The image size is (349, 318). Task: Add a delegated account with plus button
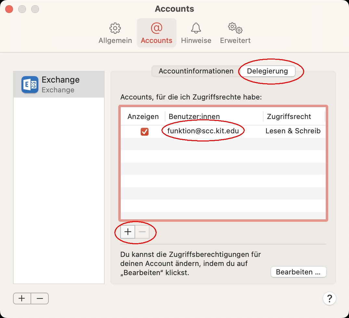[x=128, y=232]
